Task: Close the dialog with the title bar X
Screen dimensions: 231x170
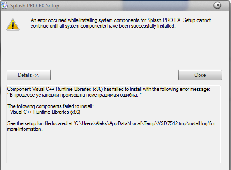Action: click(x=217, y=5)
